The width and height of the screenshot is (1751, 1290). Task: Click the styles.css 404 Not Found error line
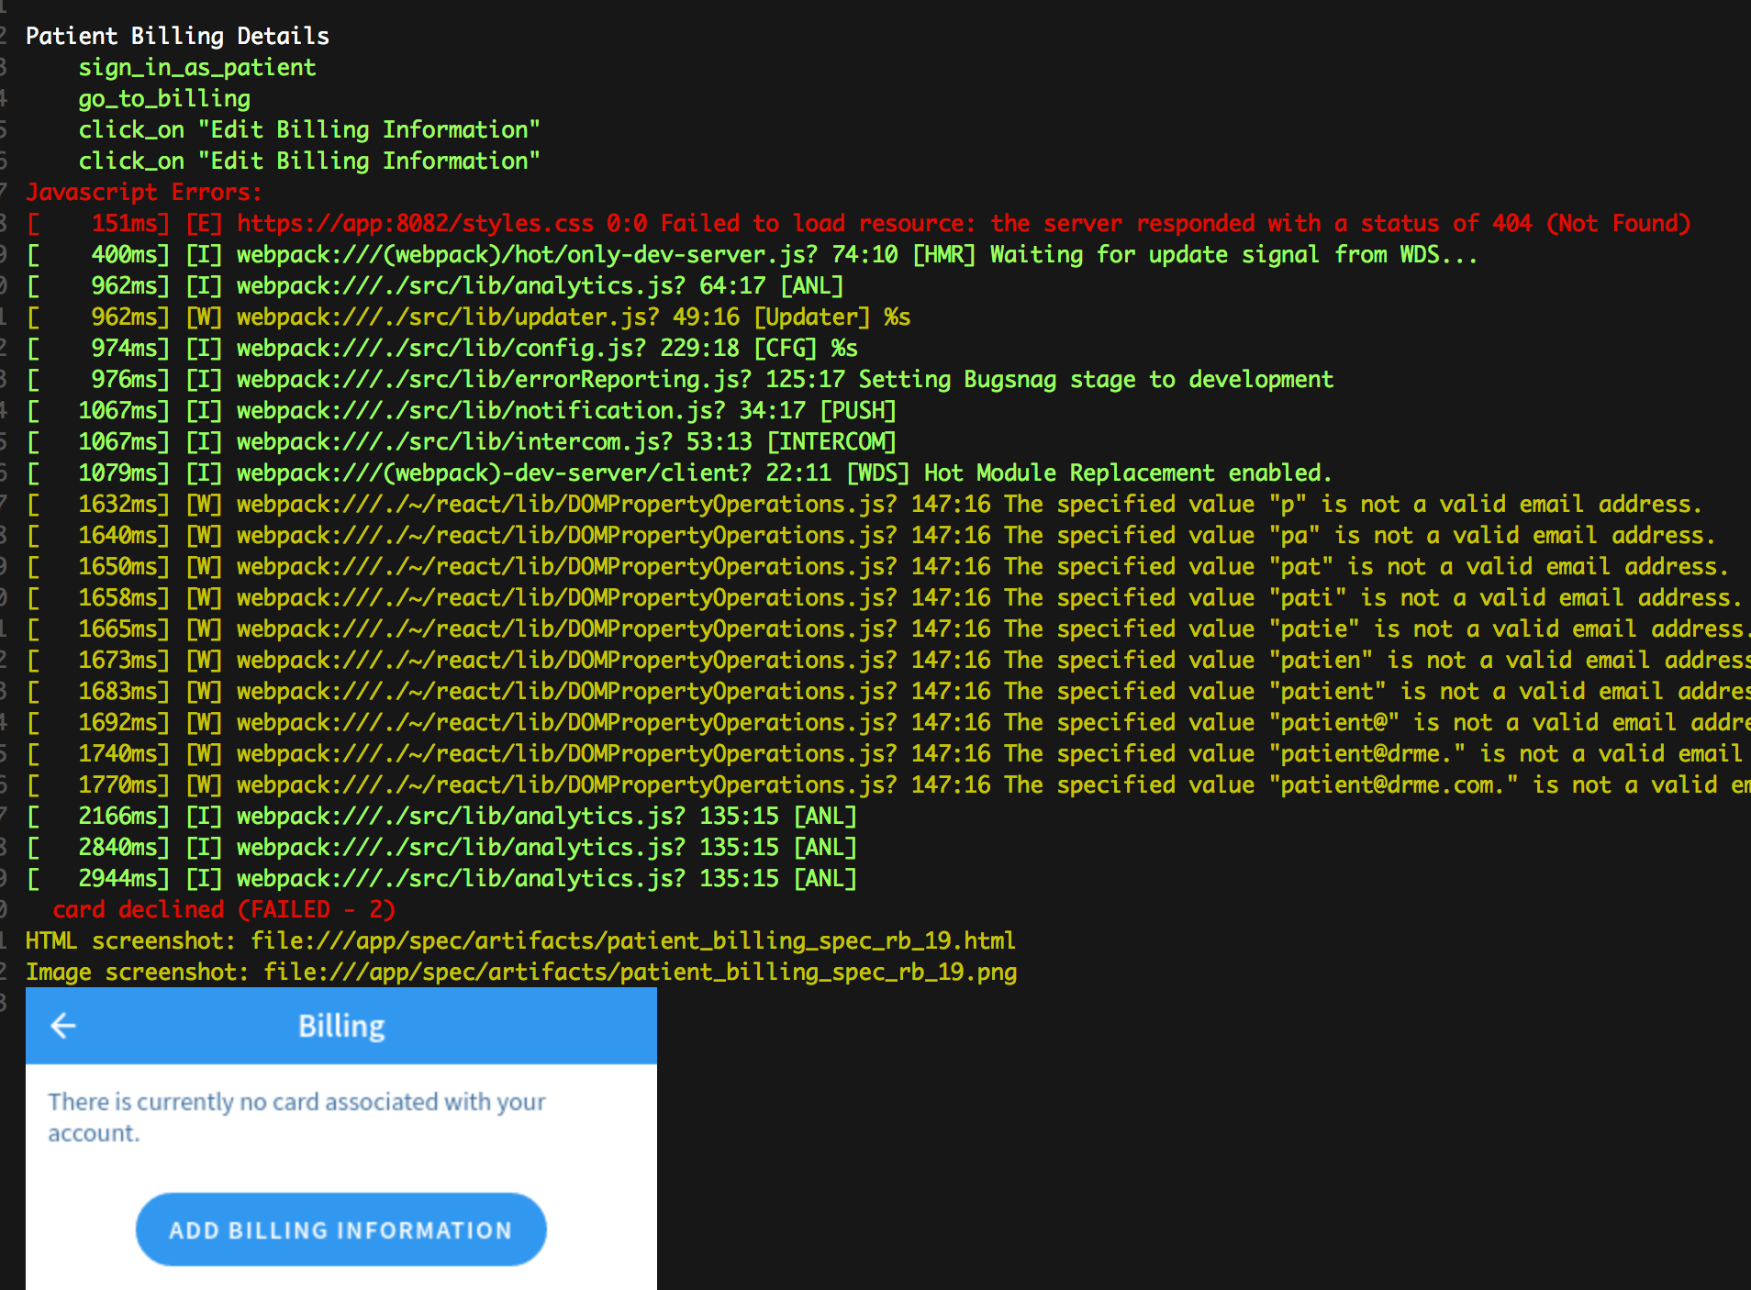pos(858,223)
